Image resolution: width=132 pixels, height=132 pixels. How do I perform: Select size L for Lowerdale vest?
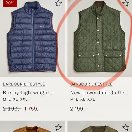point(77,99)
